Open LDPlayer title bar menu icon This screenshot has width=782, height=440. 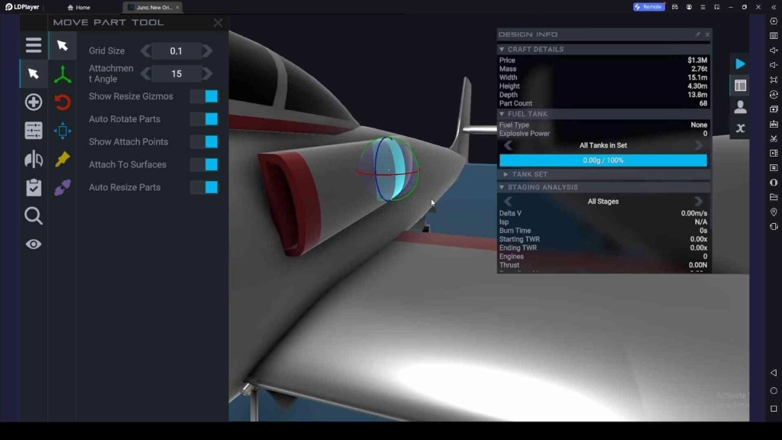703,7
